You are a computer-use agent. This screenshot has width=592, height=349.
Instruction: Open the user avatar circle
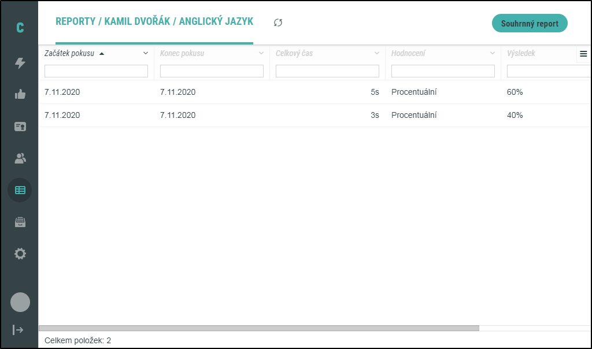(x=20, y=302)
